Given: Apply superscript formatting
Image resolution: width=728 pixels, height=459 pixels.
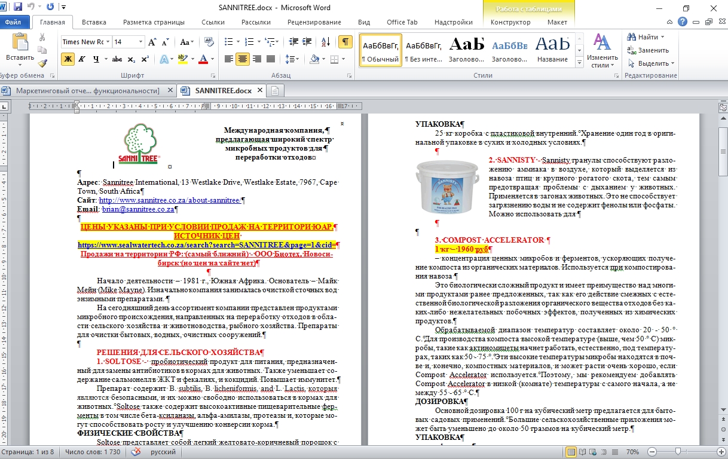Looking at the screenshot, I should coord(145,59).
